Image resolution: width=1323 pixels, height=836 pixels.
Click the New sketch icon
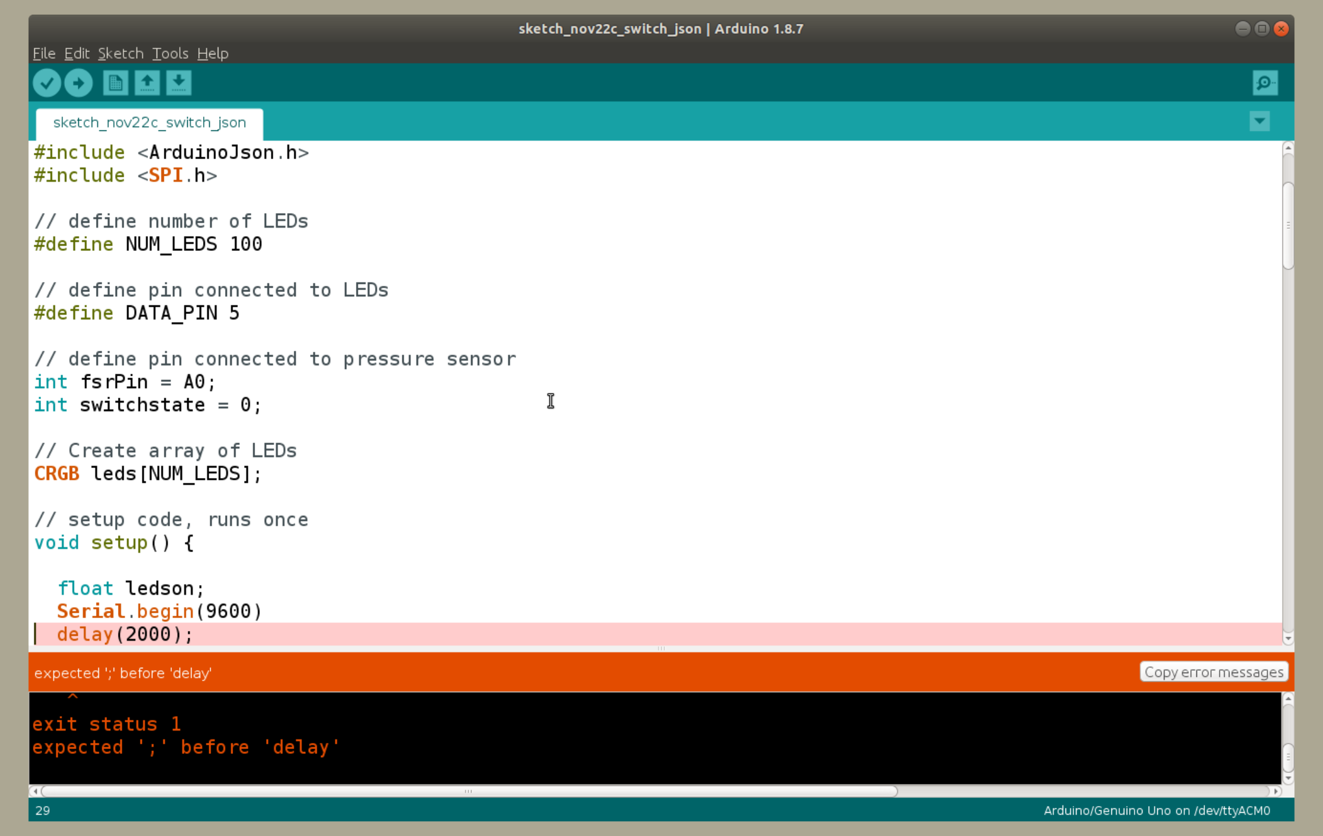(x=116, y=83)
